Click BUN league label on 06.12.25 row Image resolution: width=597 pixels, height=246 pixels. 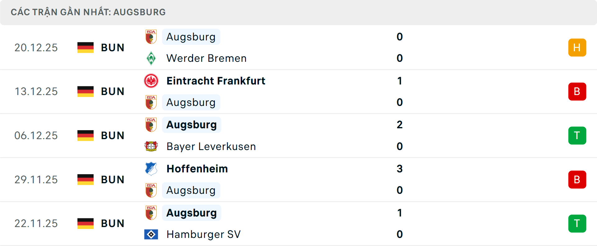point(113,135)
